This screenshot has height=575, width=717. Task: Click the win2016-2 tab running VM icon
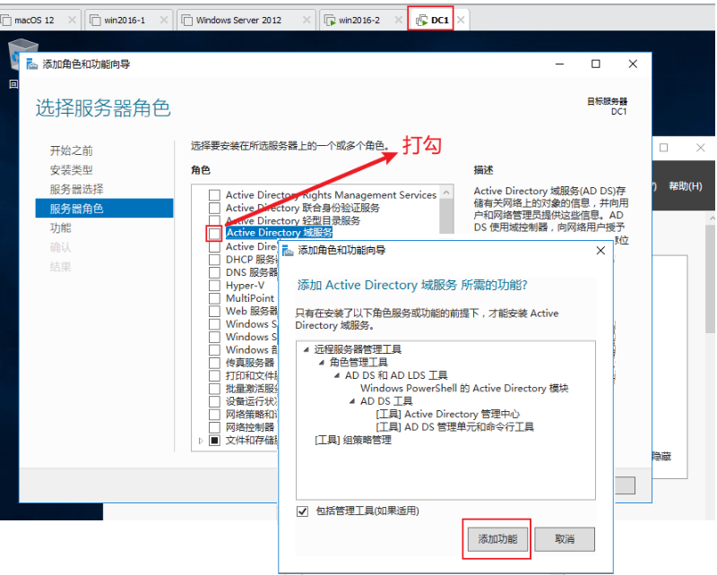(x=330, y=20)
